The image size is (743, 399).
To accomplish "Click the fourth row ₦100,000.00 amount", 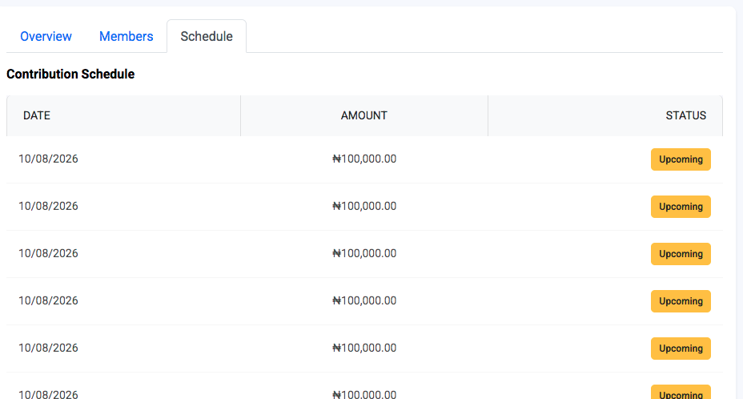I will tap(364, 300).
